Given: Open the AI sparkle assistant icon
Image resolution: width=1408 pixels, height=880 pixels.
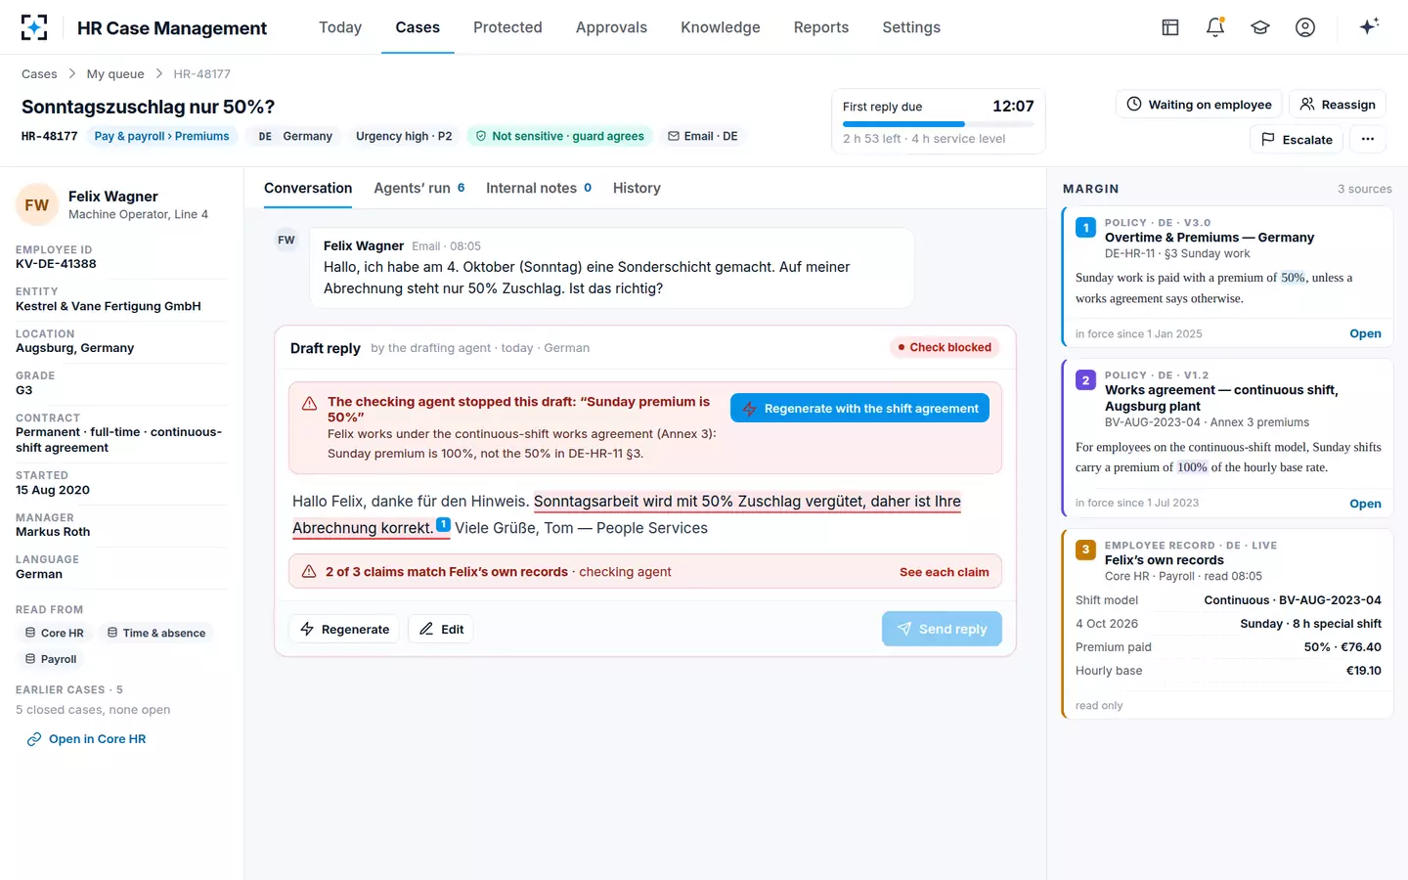Looking at the screenshot, I should click(1369, 26).
